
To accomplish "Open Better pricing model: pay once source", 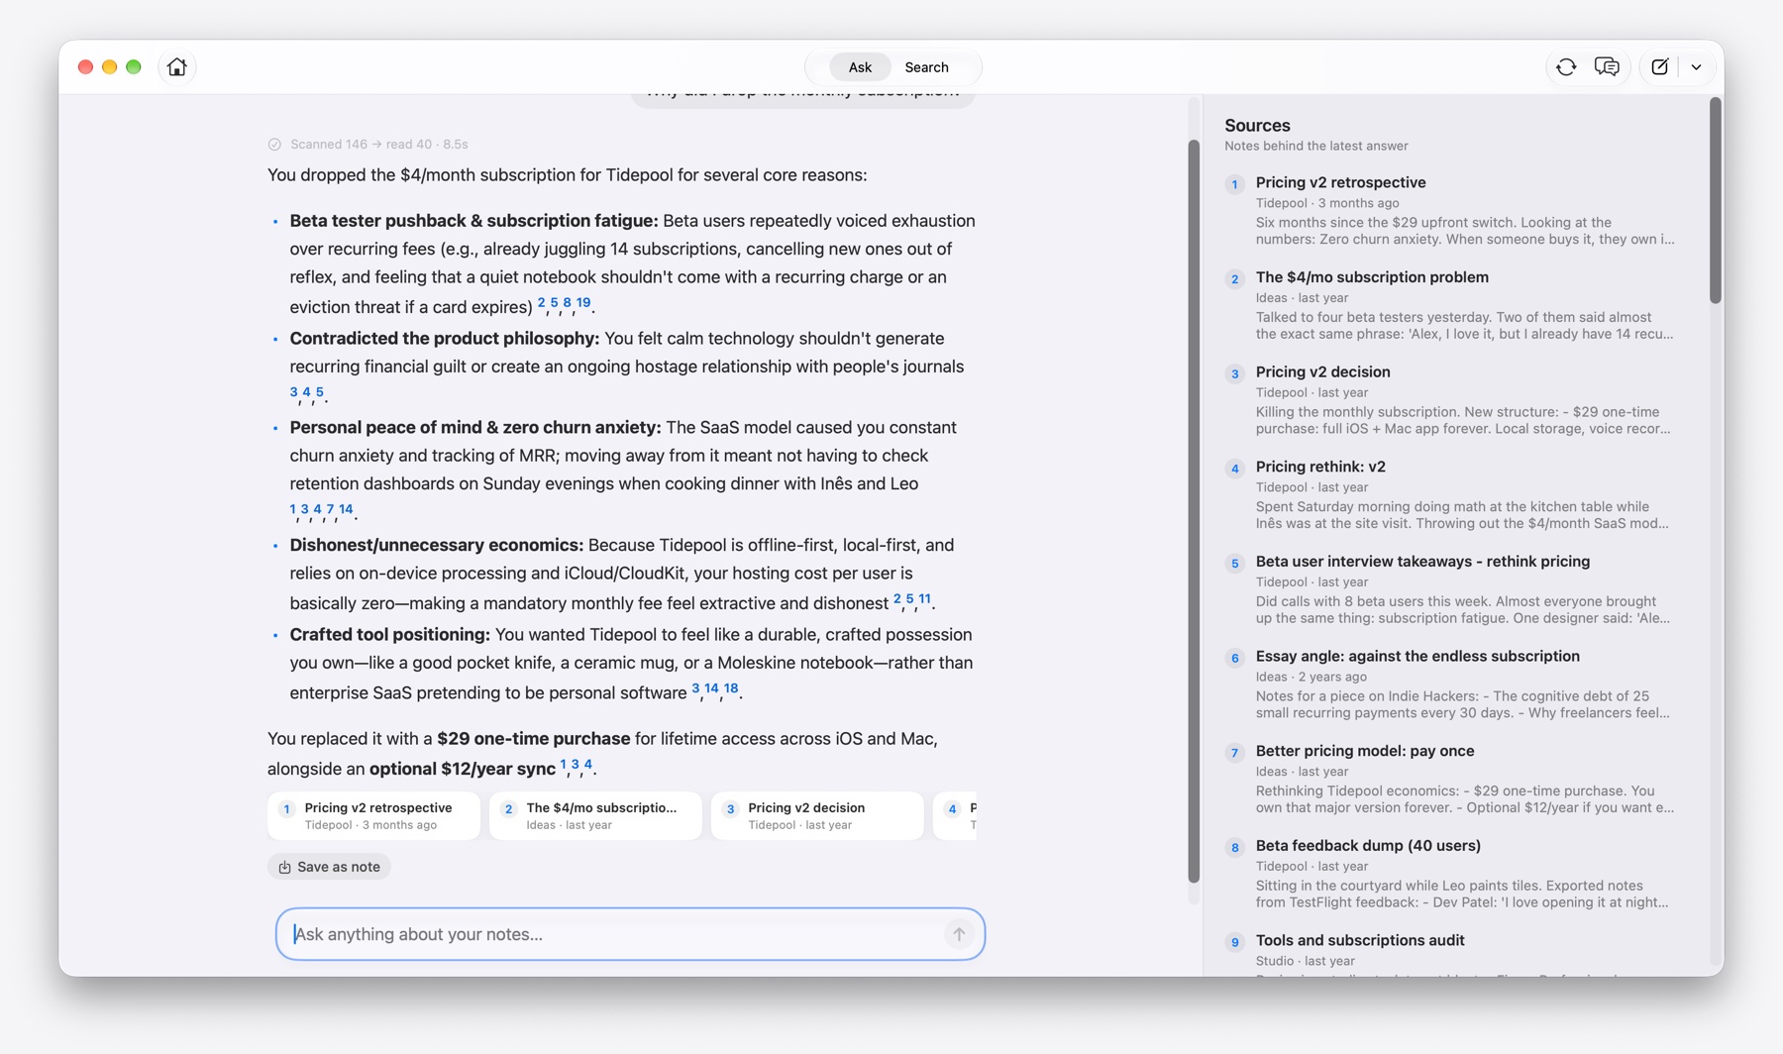I will coord(1451,782).
